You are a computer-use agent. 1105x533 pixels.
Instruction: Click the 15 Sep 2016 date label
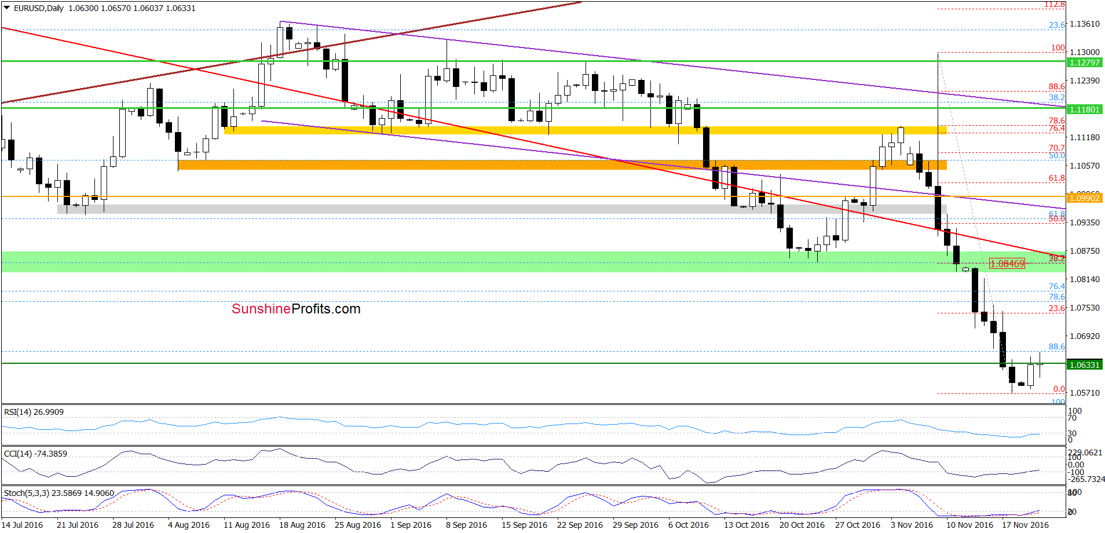[524, 525]
